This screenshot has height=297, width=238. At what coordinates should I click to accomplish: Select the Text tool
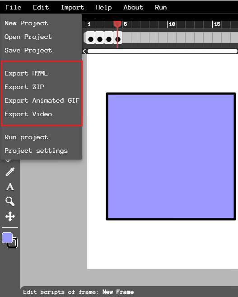click(x=10, y=187)
